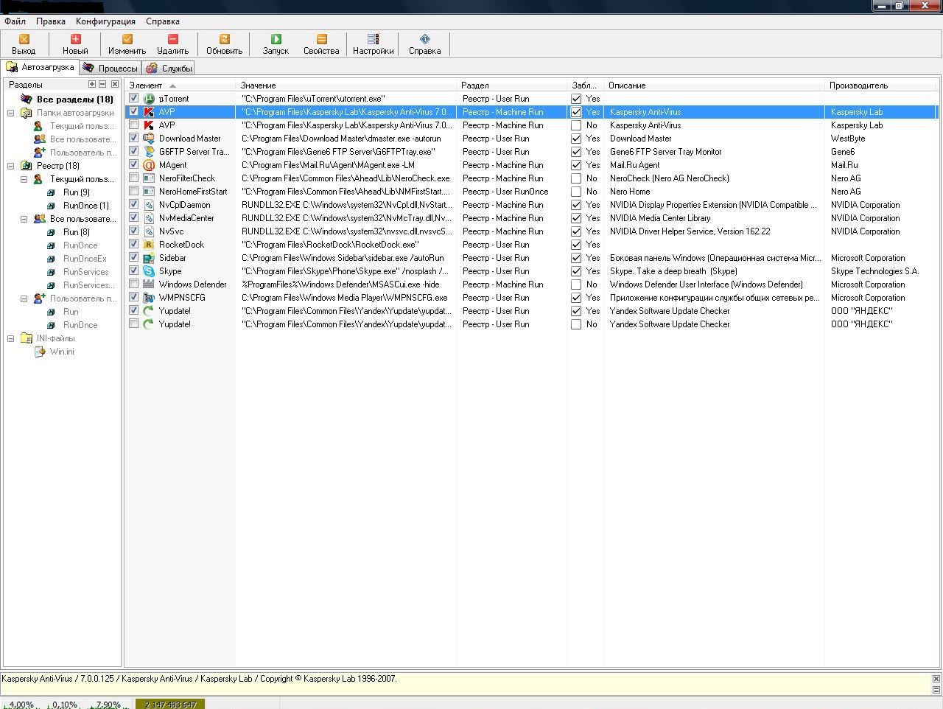Toggle the Забл. checkbox in the RocketDock row
The height and width of the screenshot is (709, 943).
tap(576, 245)
